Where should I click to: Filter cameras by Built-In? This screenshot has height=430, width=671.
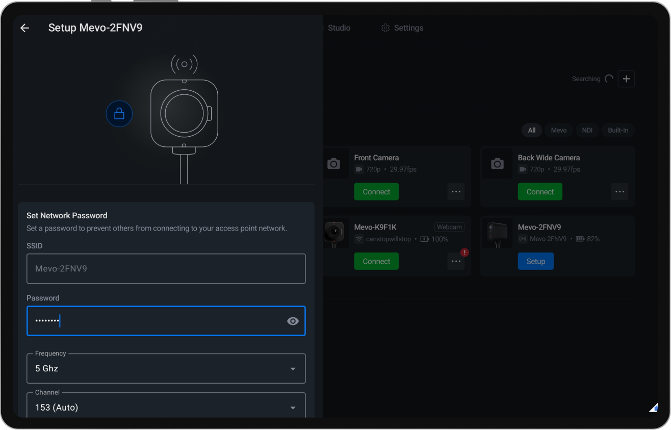618,130
